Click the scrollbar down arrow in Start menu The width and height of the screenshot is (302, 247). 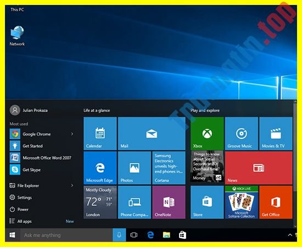pos(295,226)
